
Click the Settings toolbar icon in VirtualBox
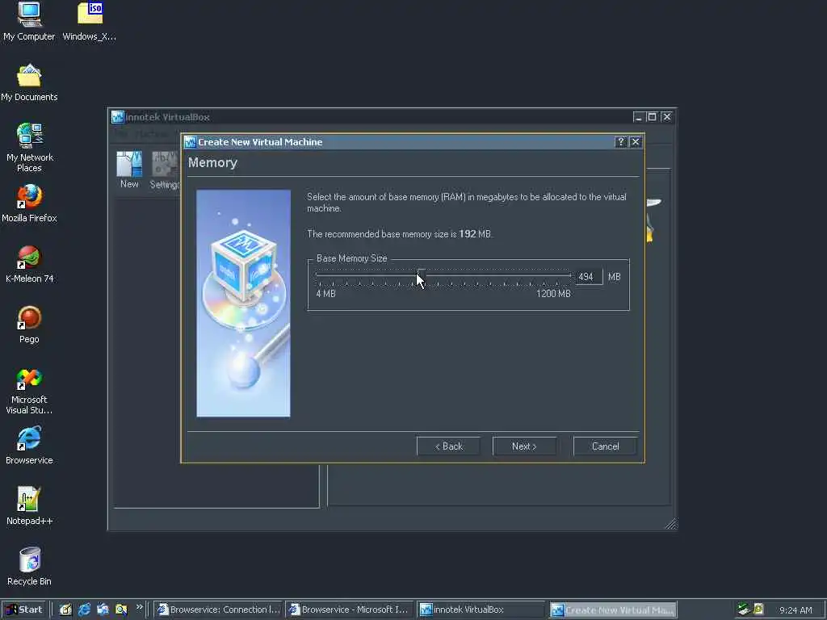(x=164, y=170)
